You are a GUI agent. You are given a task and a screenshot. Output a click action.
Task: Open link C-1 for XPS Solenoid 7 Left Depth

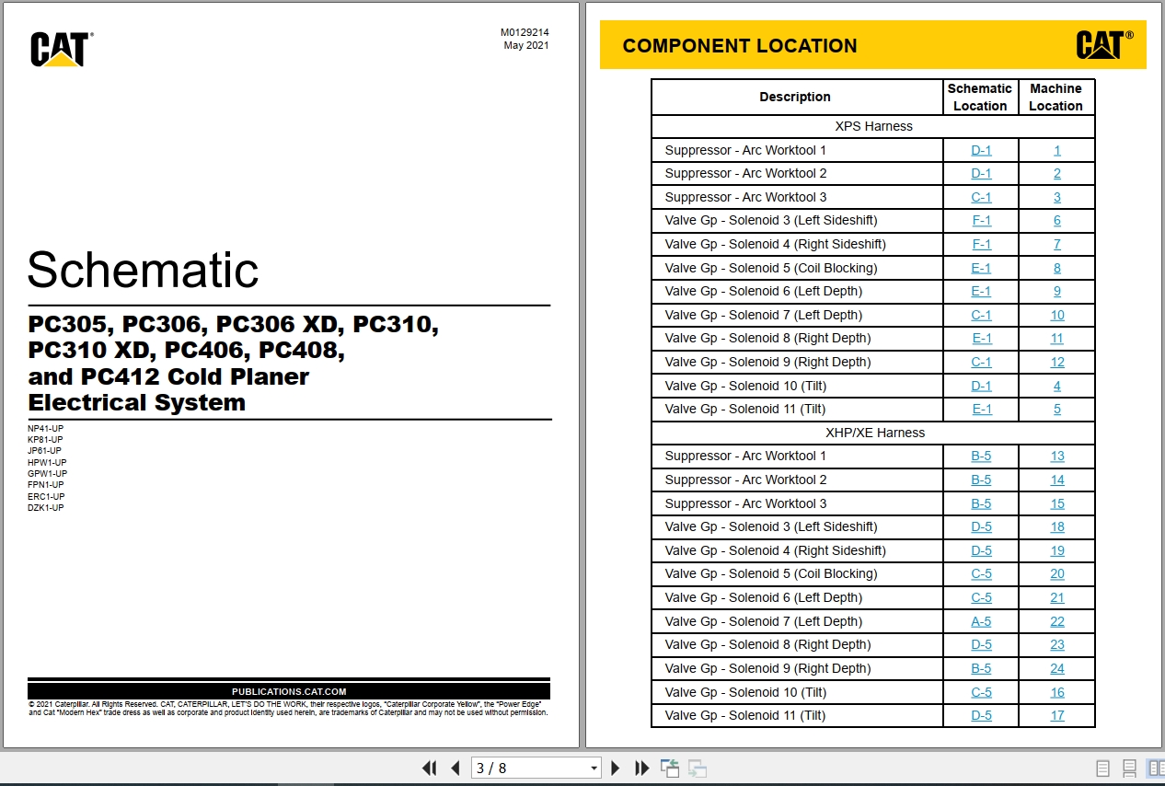[981, 315]
